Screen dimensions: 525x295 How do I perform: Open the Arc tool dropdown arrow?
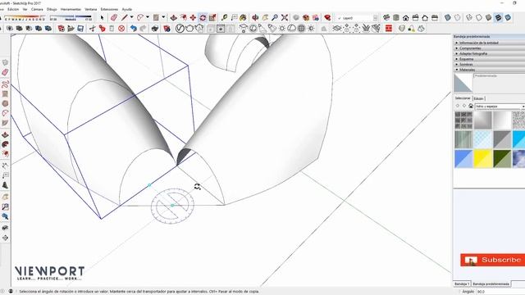[x=148, y=17]
